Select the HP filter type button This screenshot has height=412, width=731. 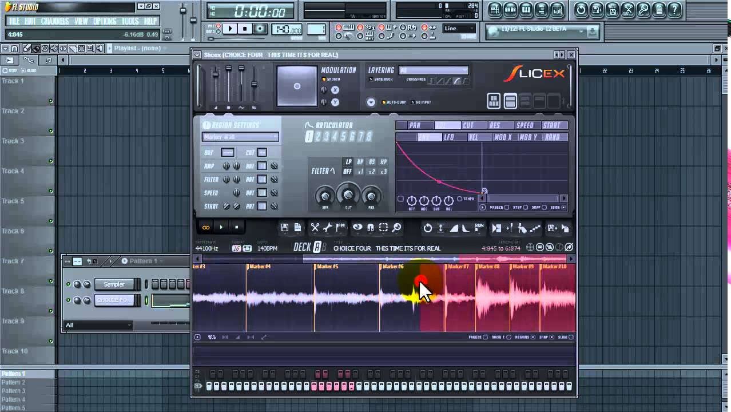(x=383, y=162)
